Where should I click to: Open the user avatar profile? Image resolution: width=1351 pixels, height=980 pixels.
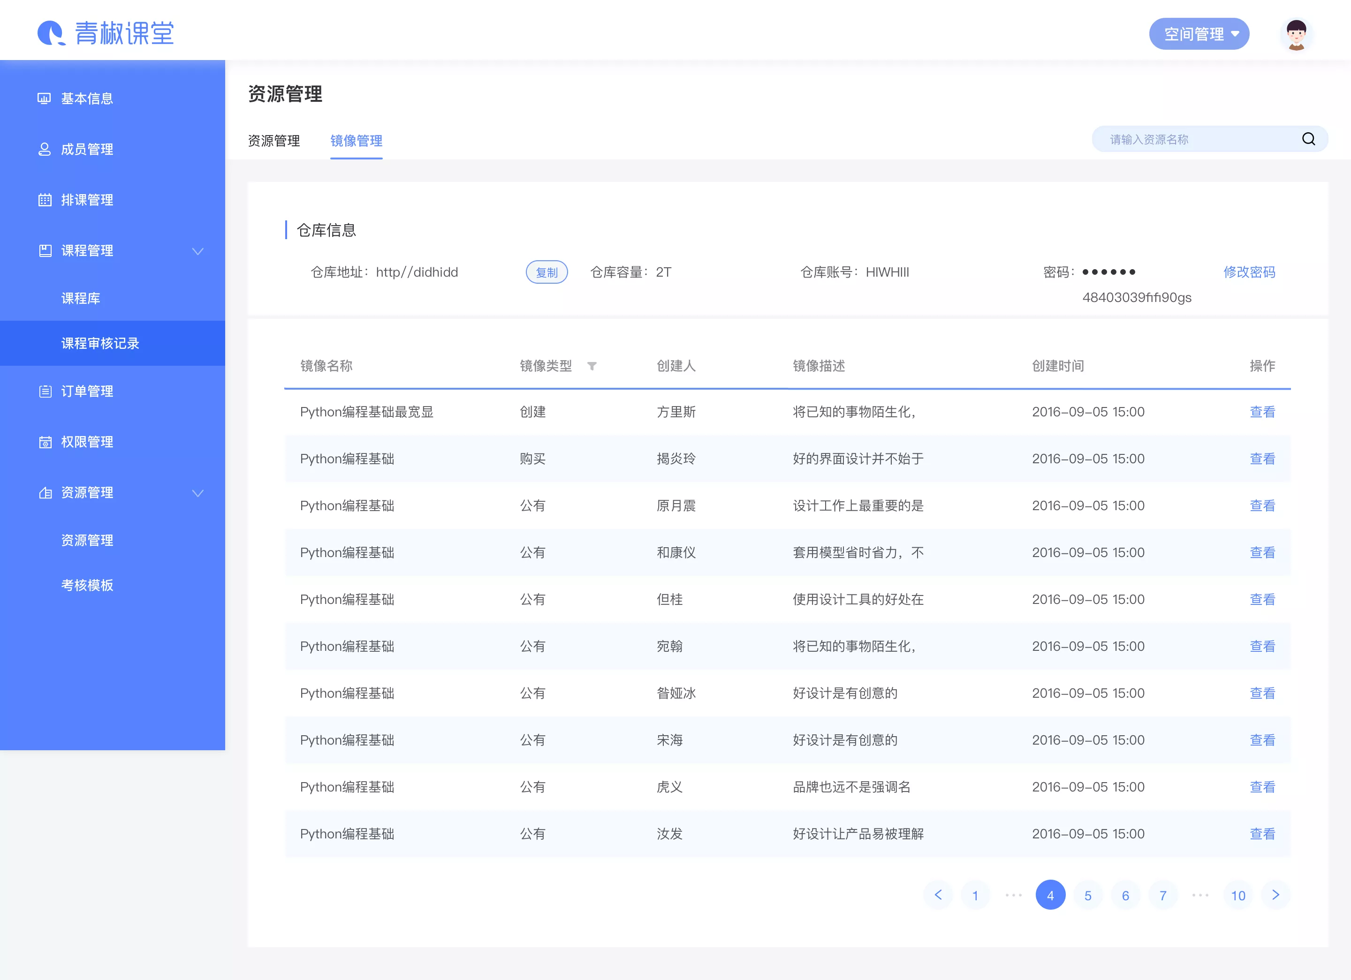(x=1296, y=35)
